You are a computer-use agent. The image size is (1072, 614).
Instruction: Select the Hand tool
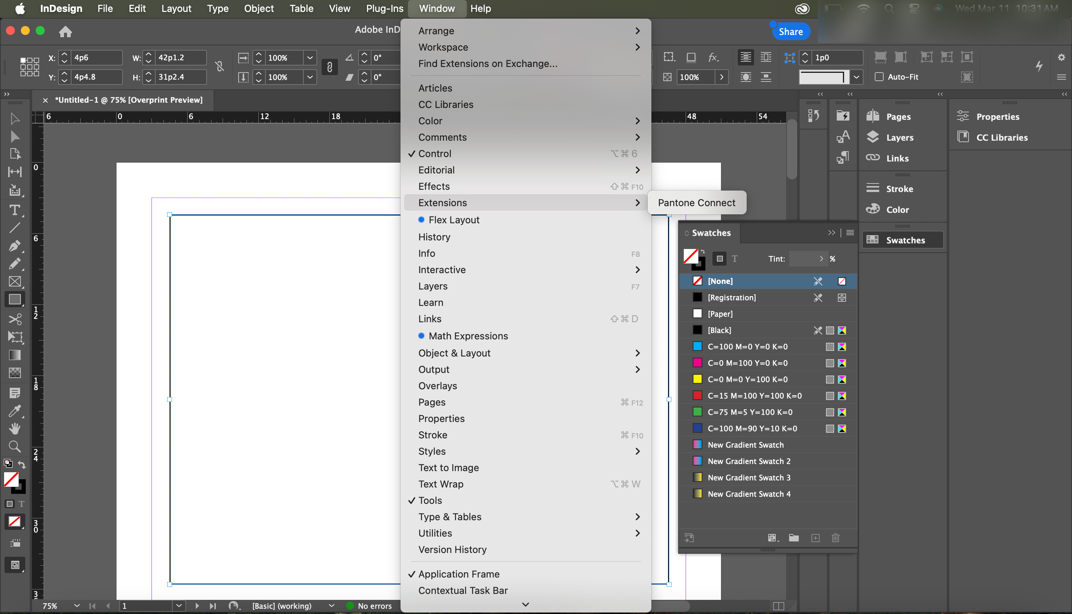pos(15,428)
